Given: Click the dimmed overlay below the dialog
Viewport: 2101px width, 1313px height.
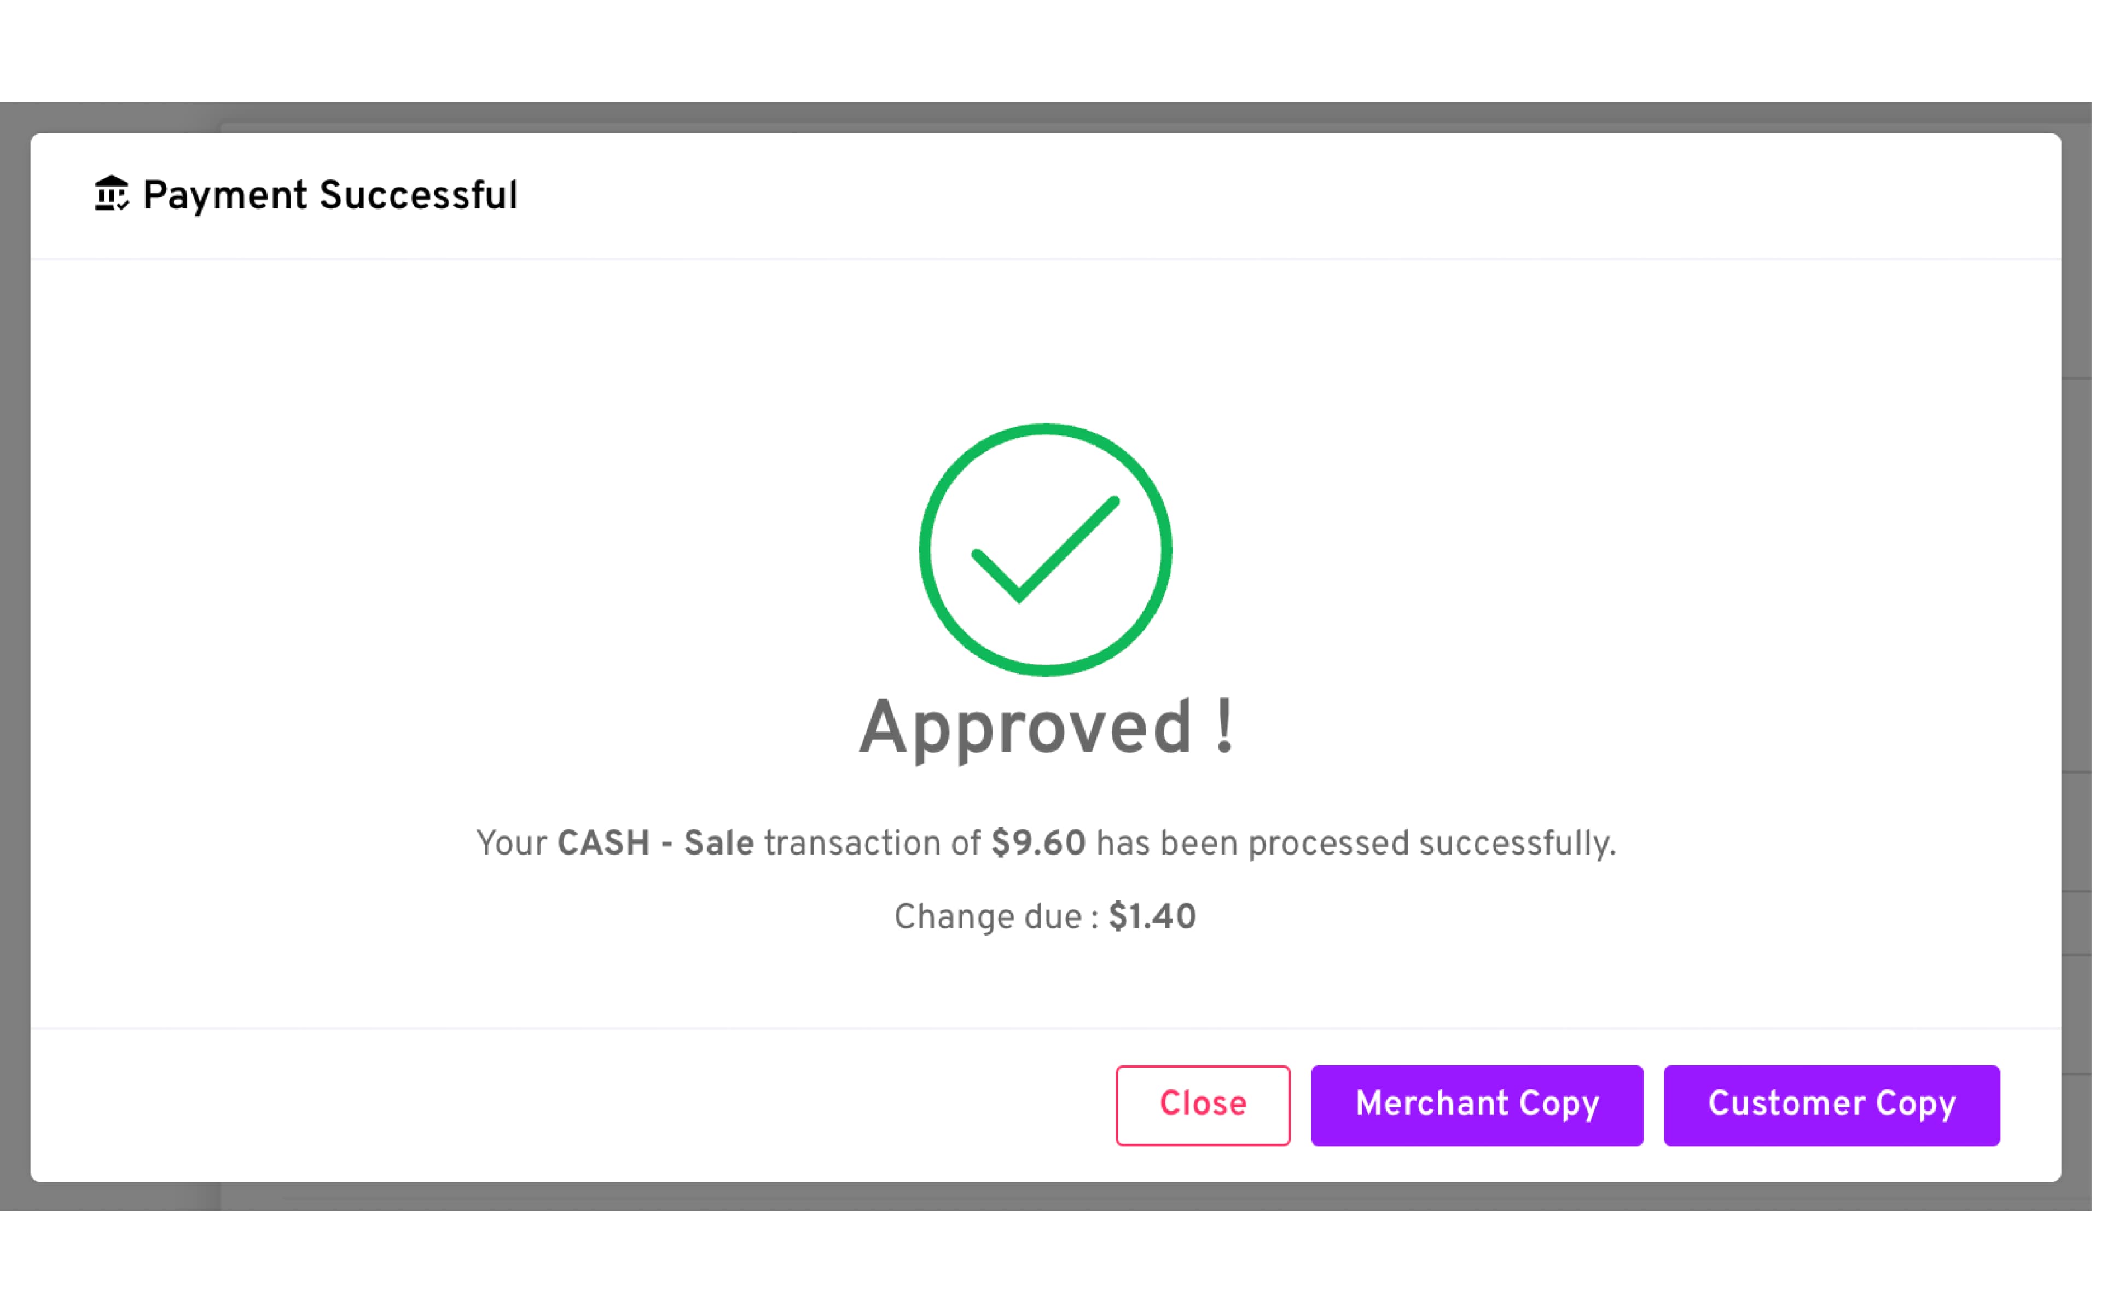Looking at the screenshot, I should (x=1042, y=1196).
